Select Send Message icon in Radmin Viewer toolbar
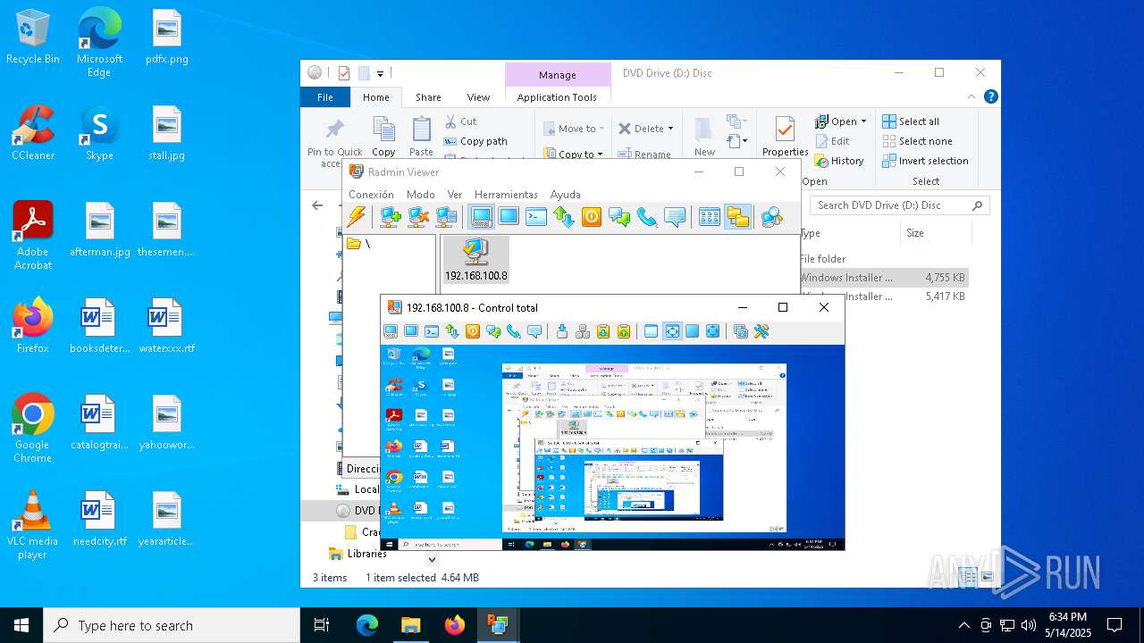The image size is (1144, 643). [x=675, y=216]
